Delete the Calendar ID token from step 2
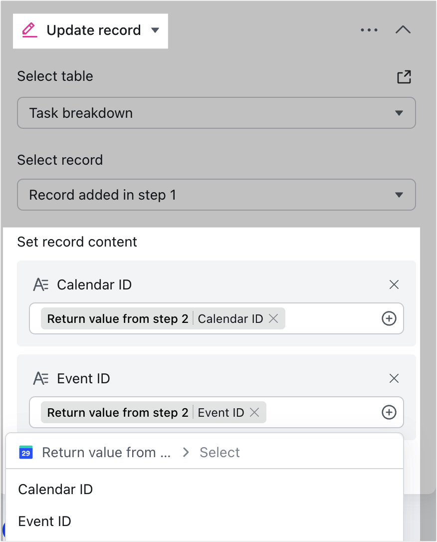 point(273,318)
